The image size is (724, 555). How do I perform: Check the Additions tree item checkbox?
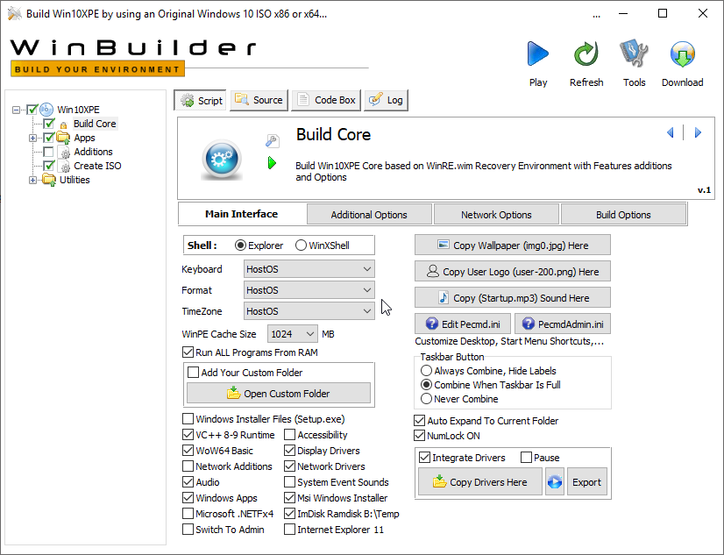[48, 152]
